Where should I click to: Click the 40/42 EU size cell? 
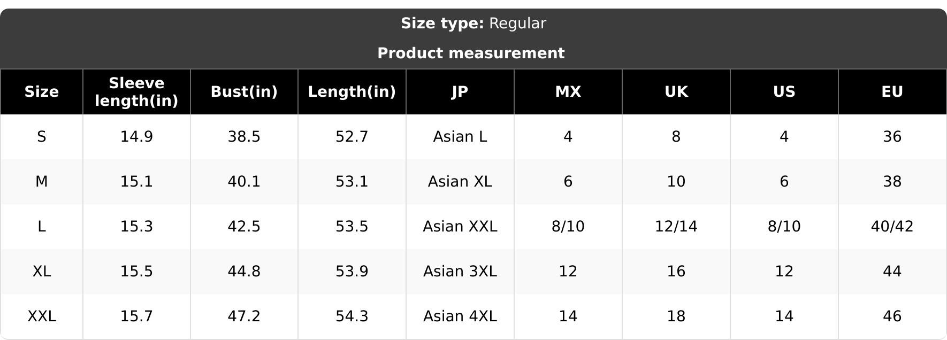coord(892,227)
